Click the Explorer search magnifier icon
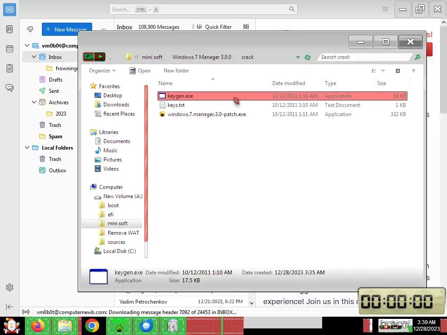The width and height of the screenshot is (447, 335). (x=417, y=57)
